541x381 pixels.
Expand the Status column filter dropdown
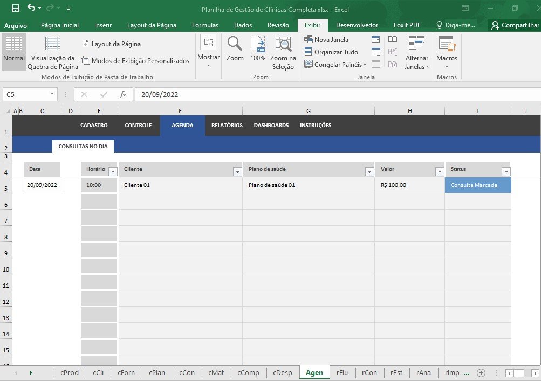point(506,172)
